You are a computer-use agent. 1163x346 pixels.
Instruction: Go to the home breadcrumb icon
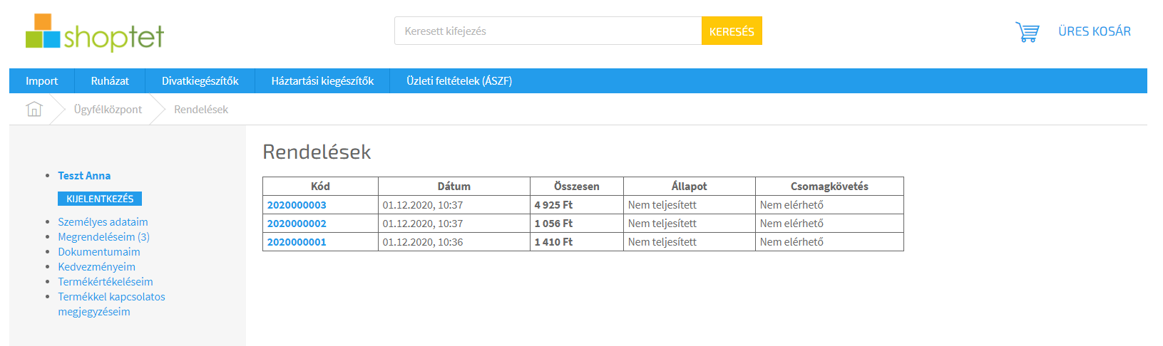(x=34, y=109)
